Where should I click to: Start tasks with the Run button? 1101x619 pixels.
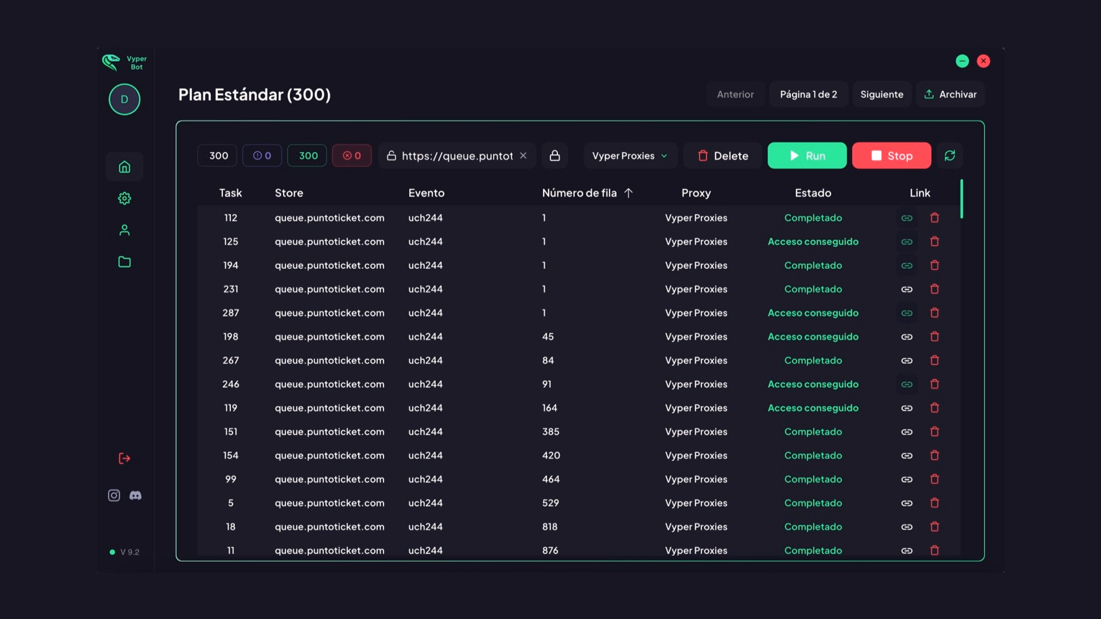pos(807,155)
